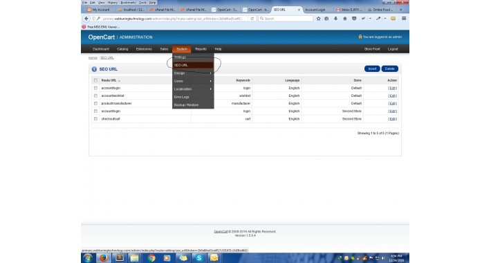Open the Windows Start button
This screenshot has height=263, width=491.
pyautogui.click(x=88, y=258)
